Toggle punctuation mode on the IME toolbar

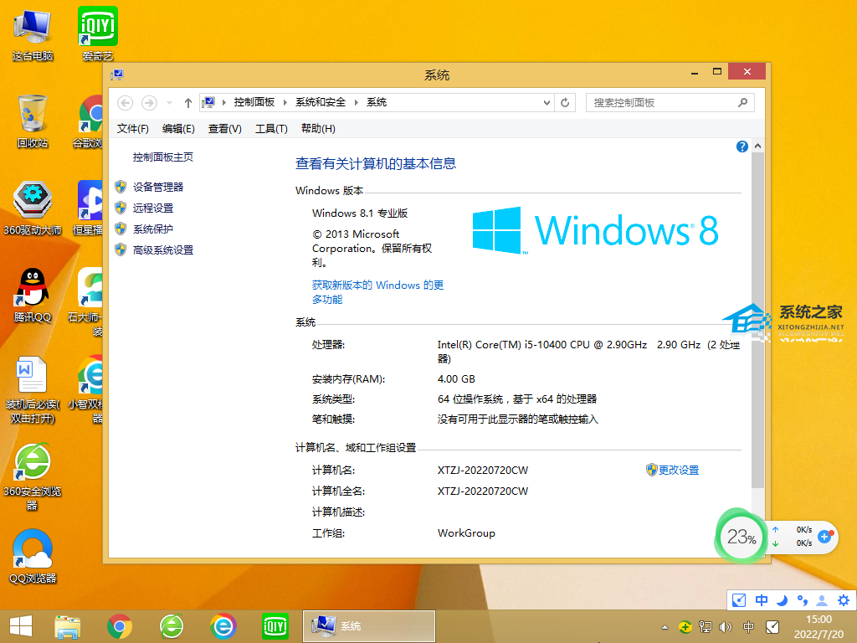pyautogui.click(x=802, y=600)
